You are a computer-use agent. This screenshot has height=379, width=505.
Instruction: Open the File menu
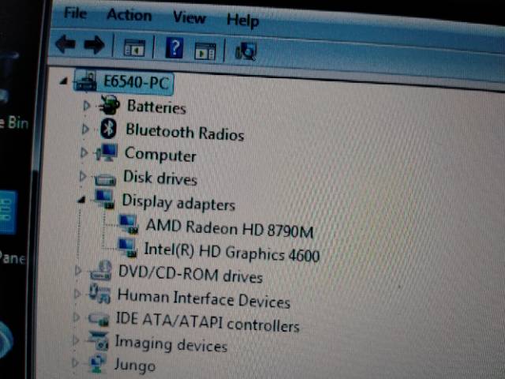[75, 13]
